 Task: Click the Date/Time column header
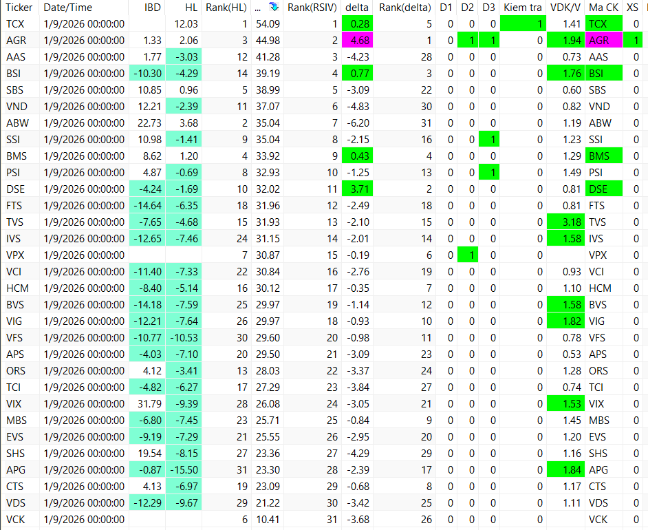click(68, 8)
